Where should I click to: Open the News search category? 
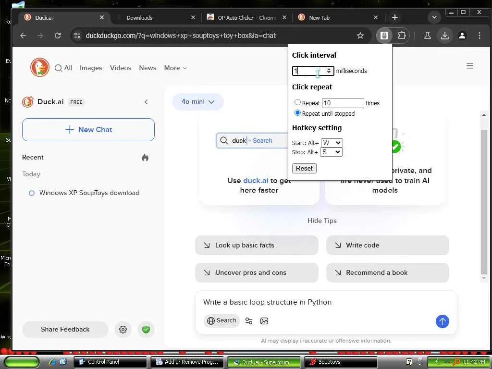[148, 68]
